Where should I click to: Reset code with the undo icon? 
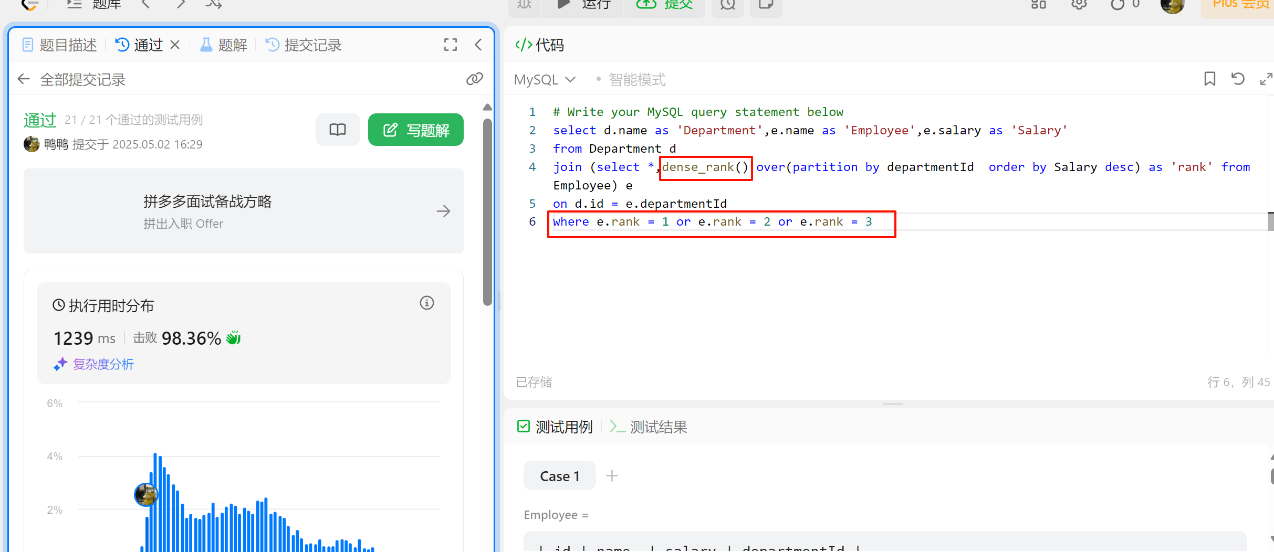pos(1238,79)
